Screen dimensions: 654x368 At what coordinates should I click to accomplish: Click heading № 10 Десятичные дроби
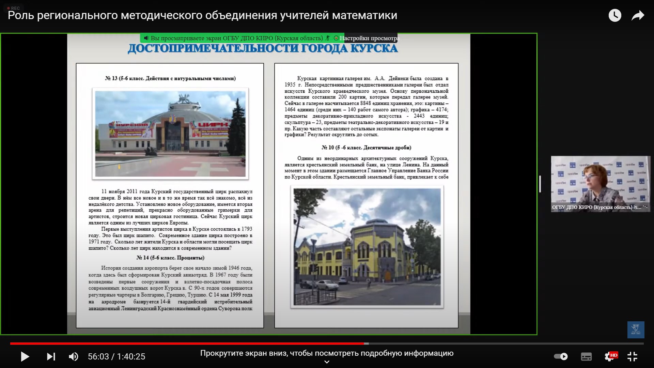(x=367, y=148)
